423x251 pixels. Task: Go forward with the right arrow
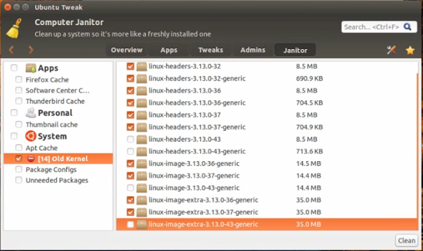coord(31,50)
